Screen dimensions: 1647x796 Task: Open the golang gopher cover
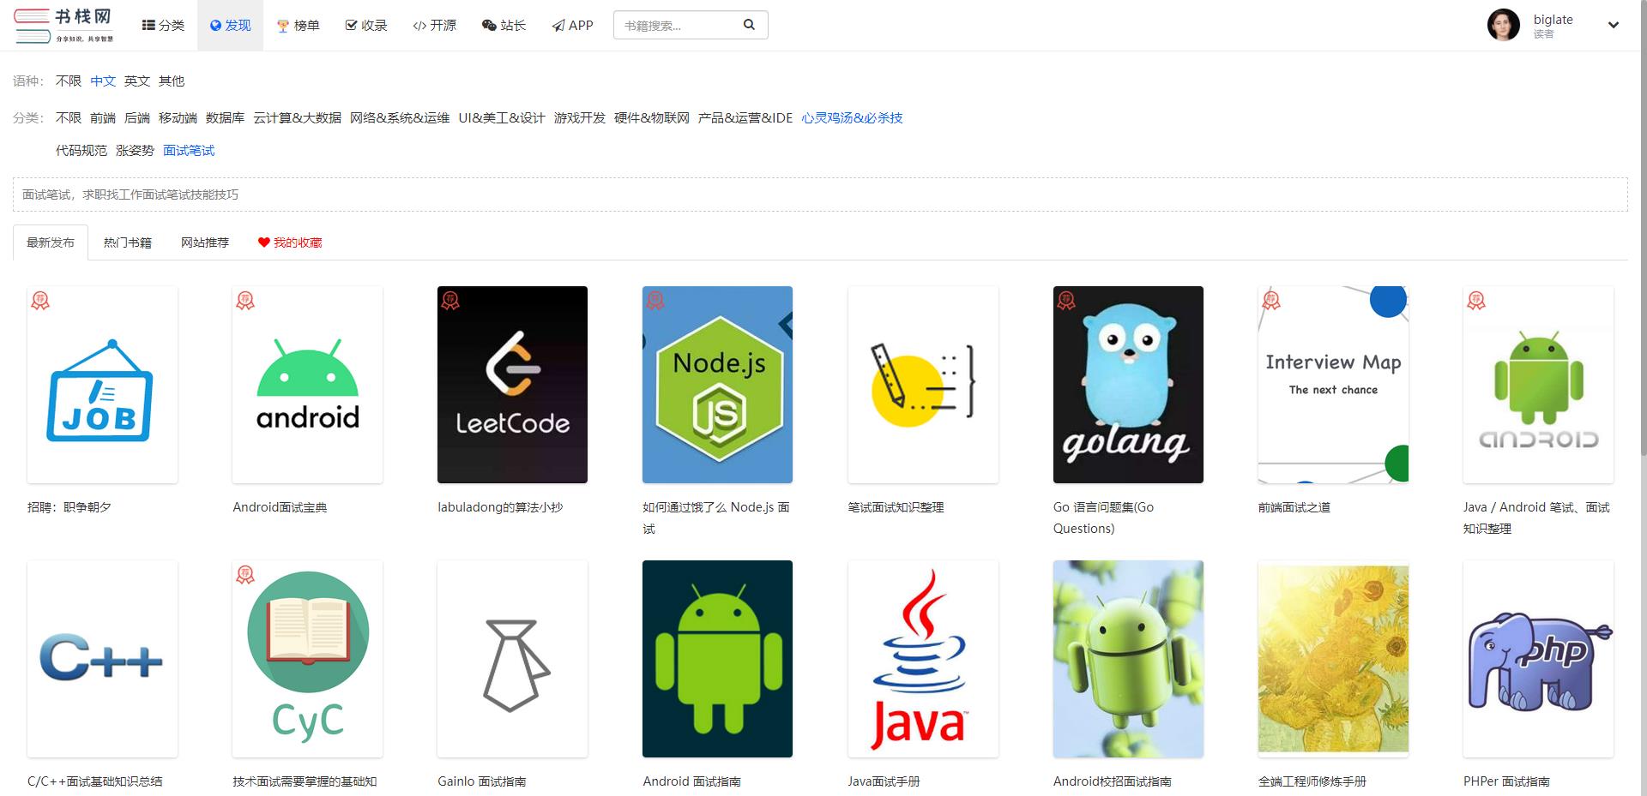click(x=1128, y=385)
